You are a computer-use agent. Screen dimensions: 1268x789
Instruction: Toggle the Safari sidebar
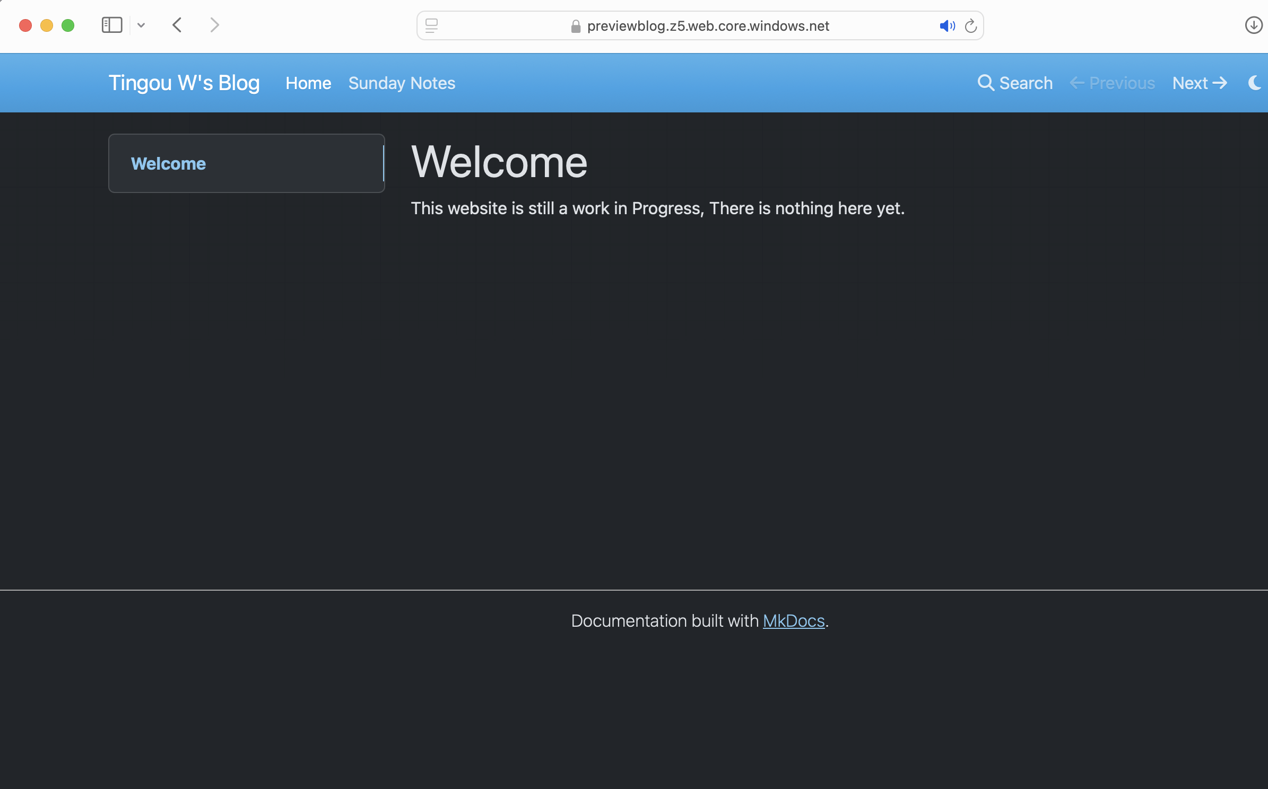(x=112, y=24)
